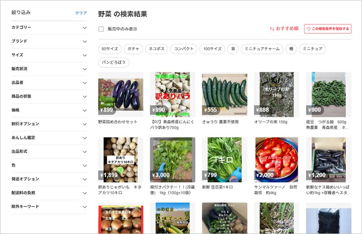Click the オリーブの実 150g title
The height and width of the screenshot is (234, 362).
[271, 122]
